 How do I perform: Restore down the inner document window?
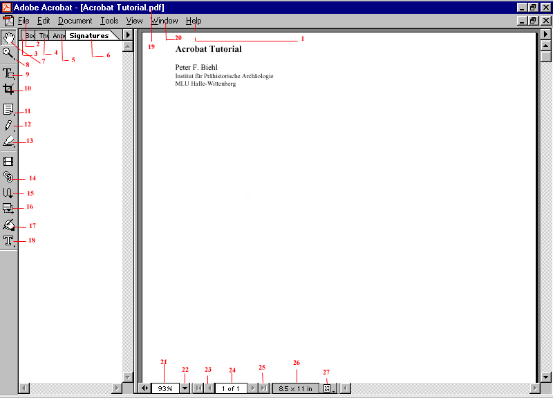pyautogui.click(x=533, y=21)
